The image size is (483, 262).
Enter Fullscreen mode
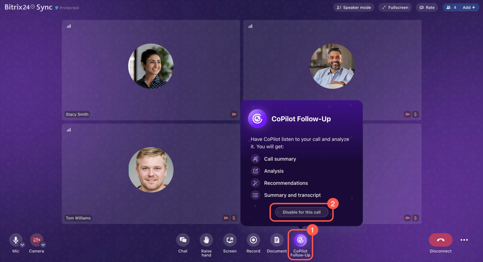[395, 8]
